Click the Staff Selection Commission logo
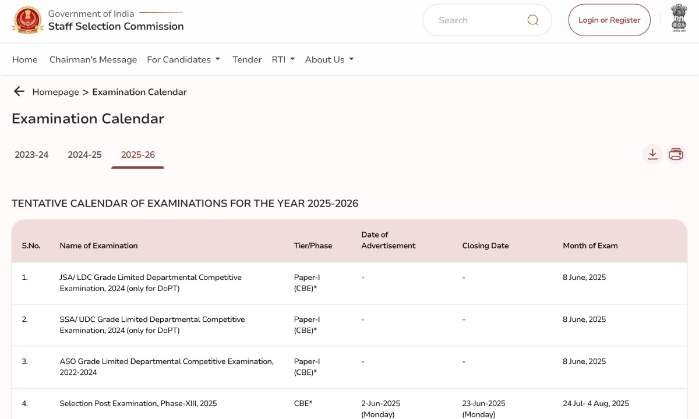699x419 pixels. [27, 19]
